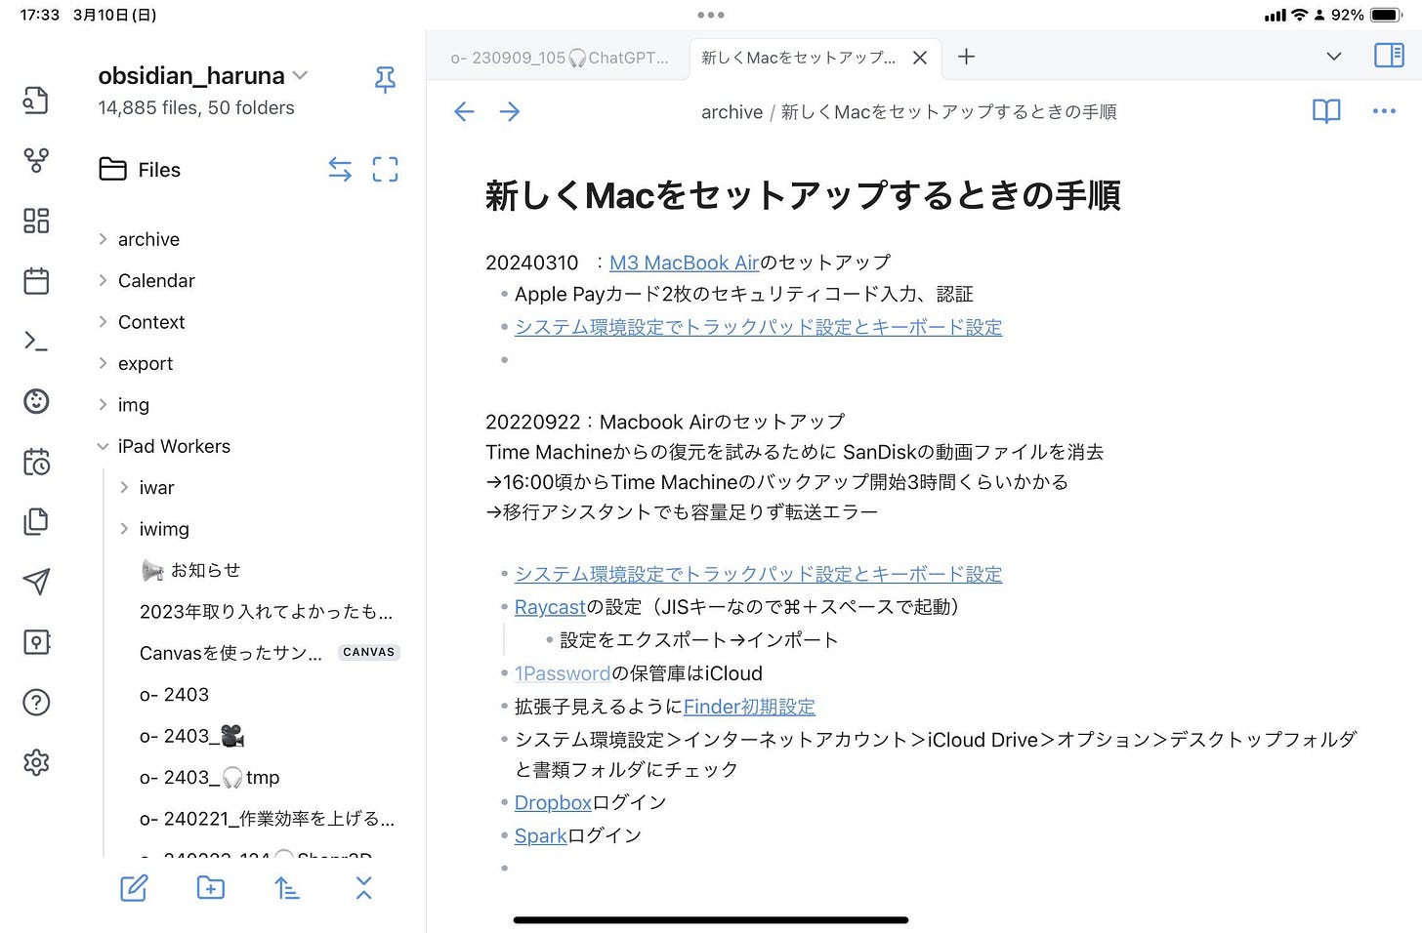Open the note's more options menu
This screenshot has width=1422, height=933.
click(1384, 111)
